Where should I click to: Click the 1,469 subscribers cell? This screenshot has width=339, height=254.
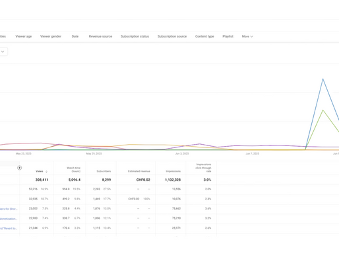tap(96, 199)
